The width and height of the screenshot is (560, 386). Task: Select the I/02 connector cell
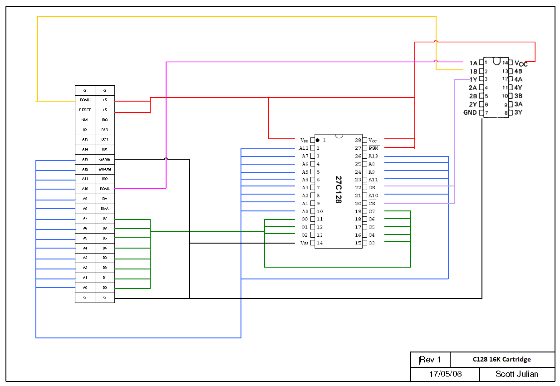105,179
